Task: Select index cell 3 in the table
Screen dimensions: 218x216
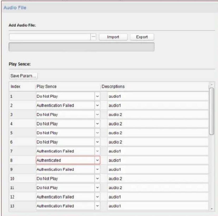Action: pyautogui.click(x=22, y=115)
